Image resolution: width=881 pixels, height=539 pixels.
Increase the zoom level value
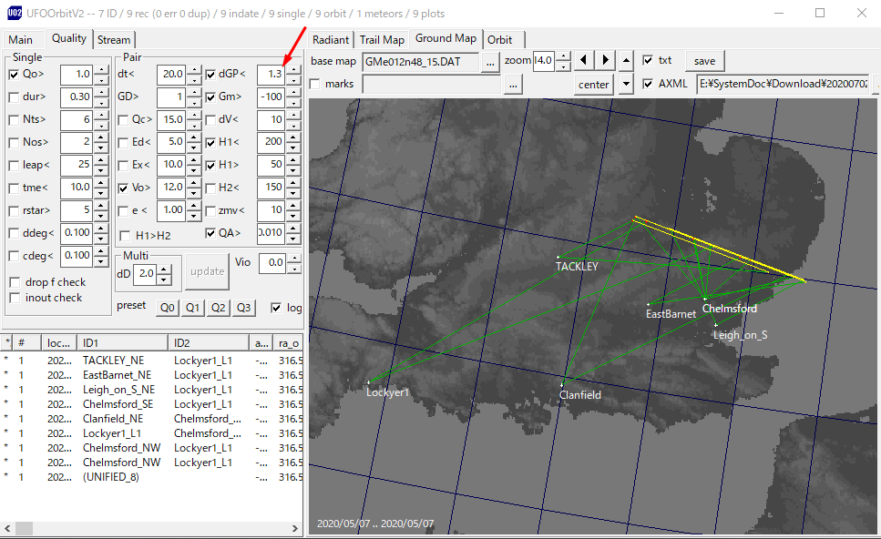pos(563,56)
